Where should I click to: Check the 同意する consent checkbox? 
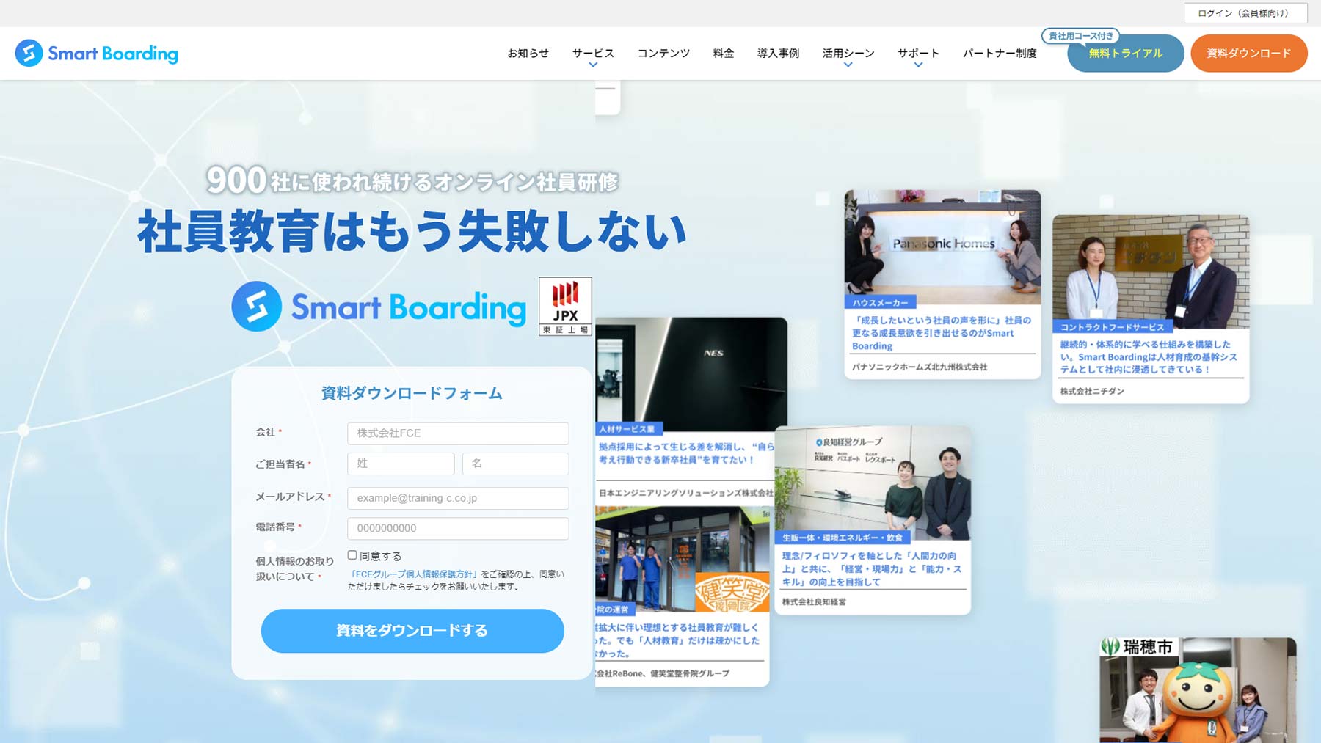352,555
